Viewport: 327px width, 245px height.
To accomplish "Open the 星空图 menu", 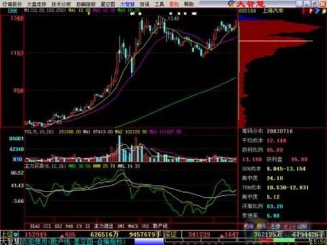I will pos(108,4).
